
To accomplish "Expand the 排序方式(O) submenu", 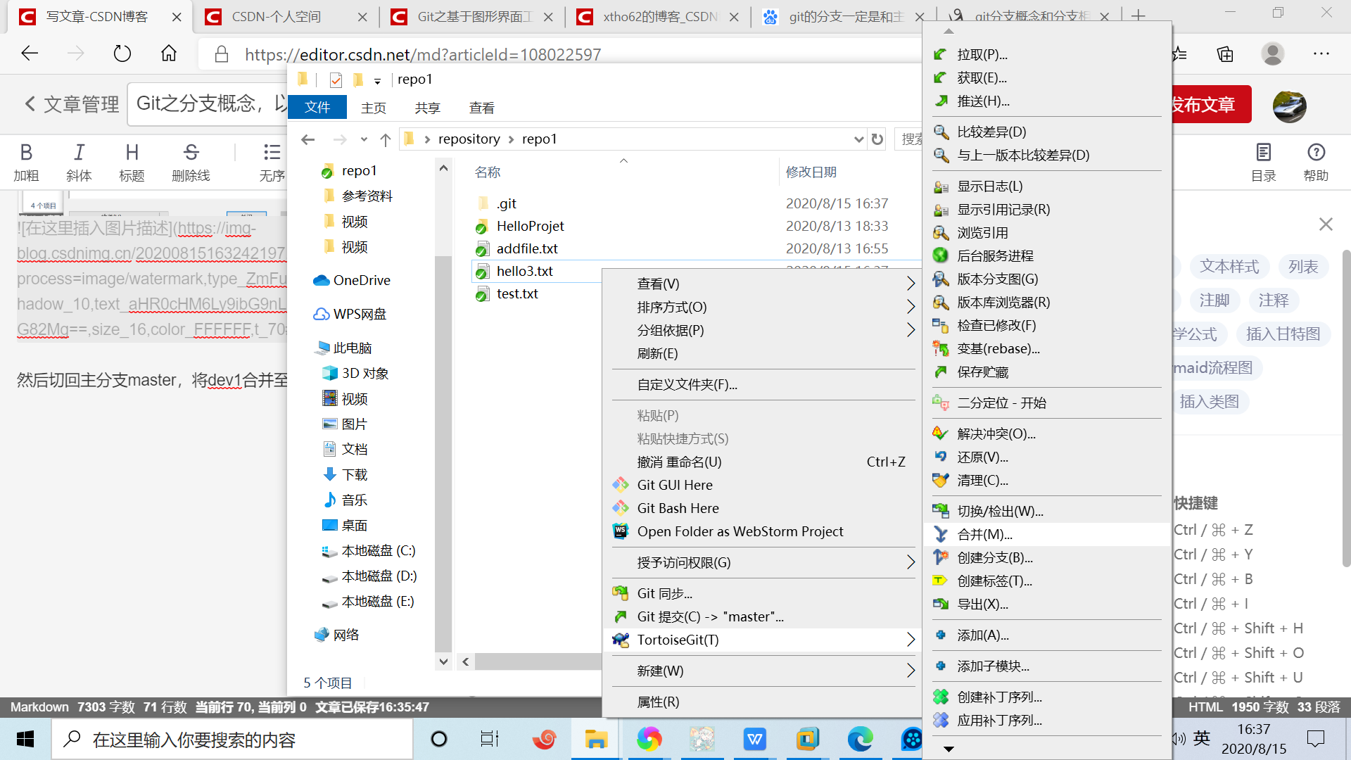I will (x=911, y=306).
